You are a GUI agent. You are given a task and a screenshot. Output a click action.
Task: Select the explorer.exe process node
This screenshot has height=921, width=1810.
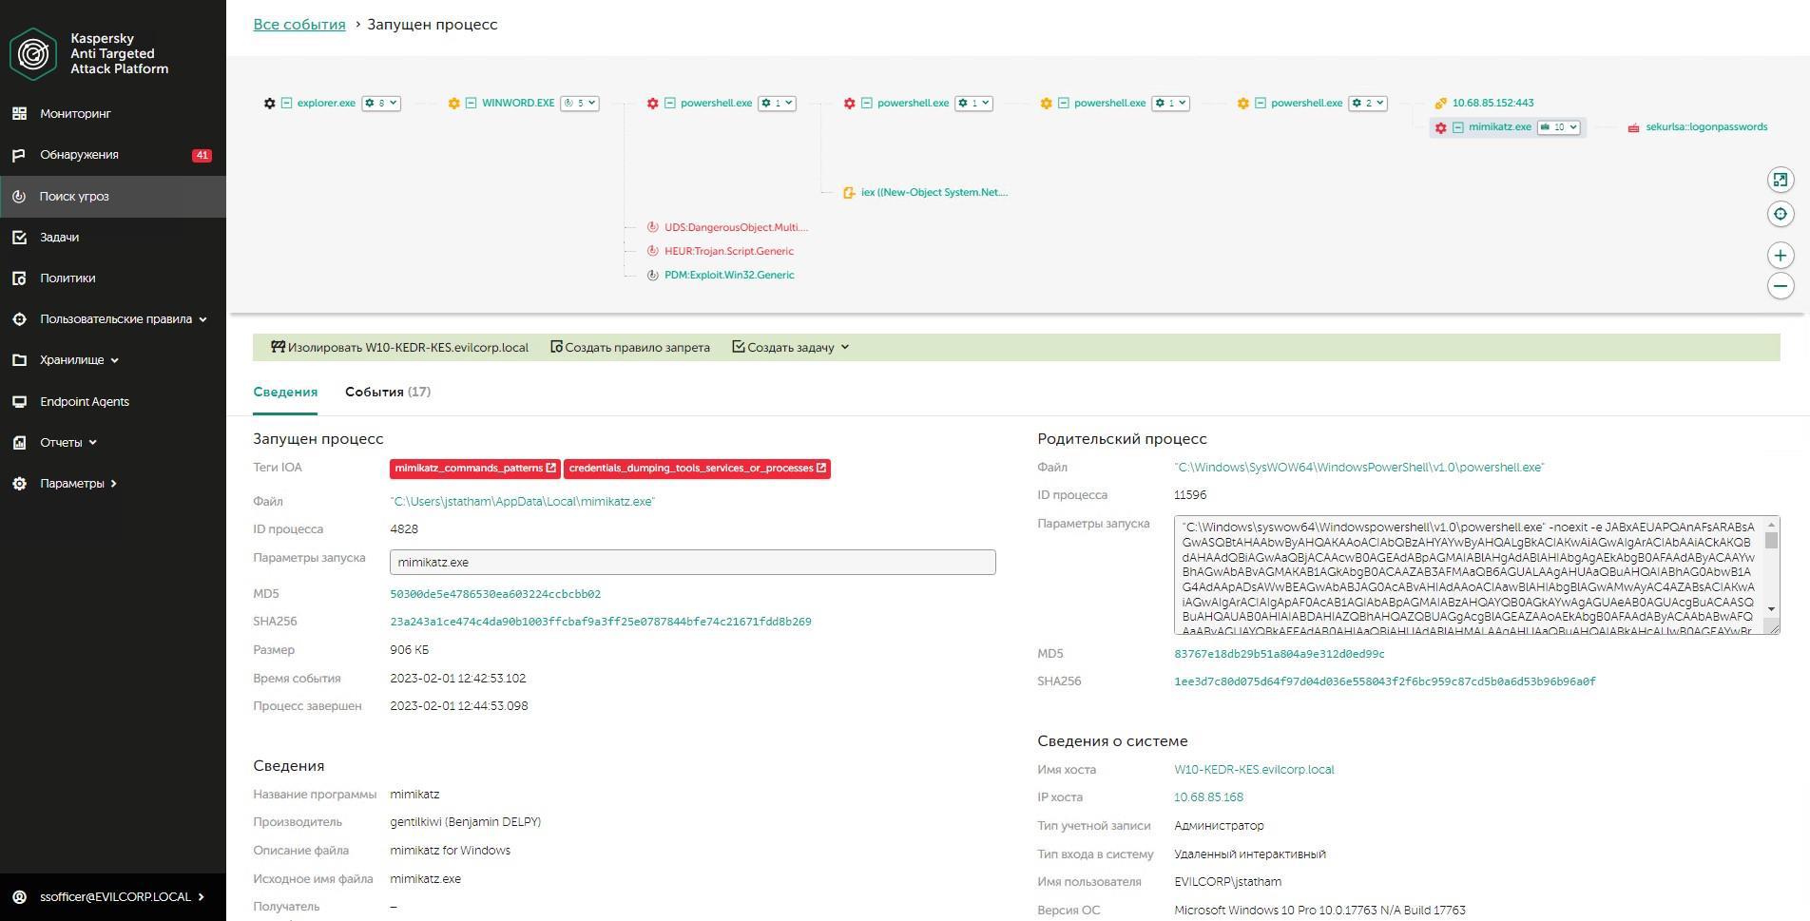tap(326, 104)
